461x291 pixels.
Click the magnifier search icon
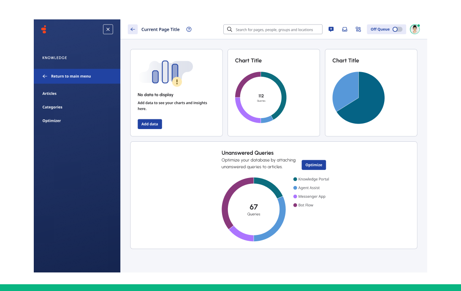click(x=230, y=30)
